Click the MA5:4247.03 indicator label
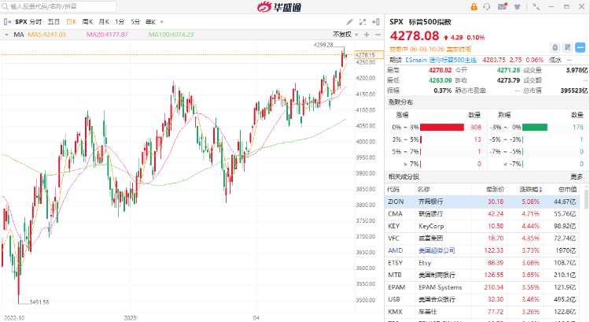Viewport: 590px width, 322px height. [47, 35]
